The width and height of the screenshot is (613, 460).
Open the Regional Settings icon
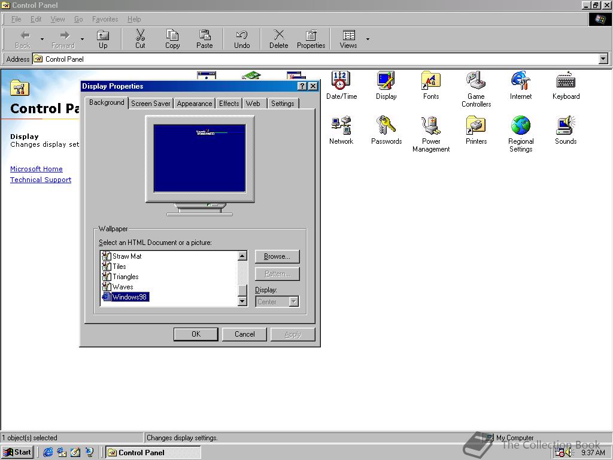521,134
